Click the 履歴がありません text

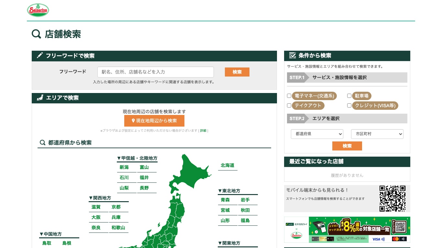tap(347, 175)
